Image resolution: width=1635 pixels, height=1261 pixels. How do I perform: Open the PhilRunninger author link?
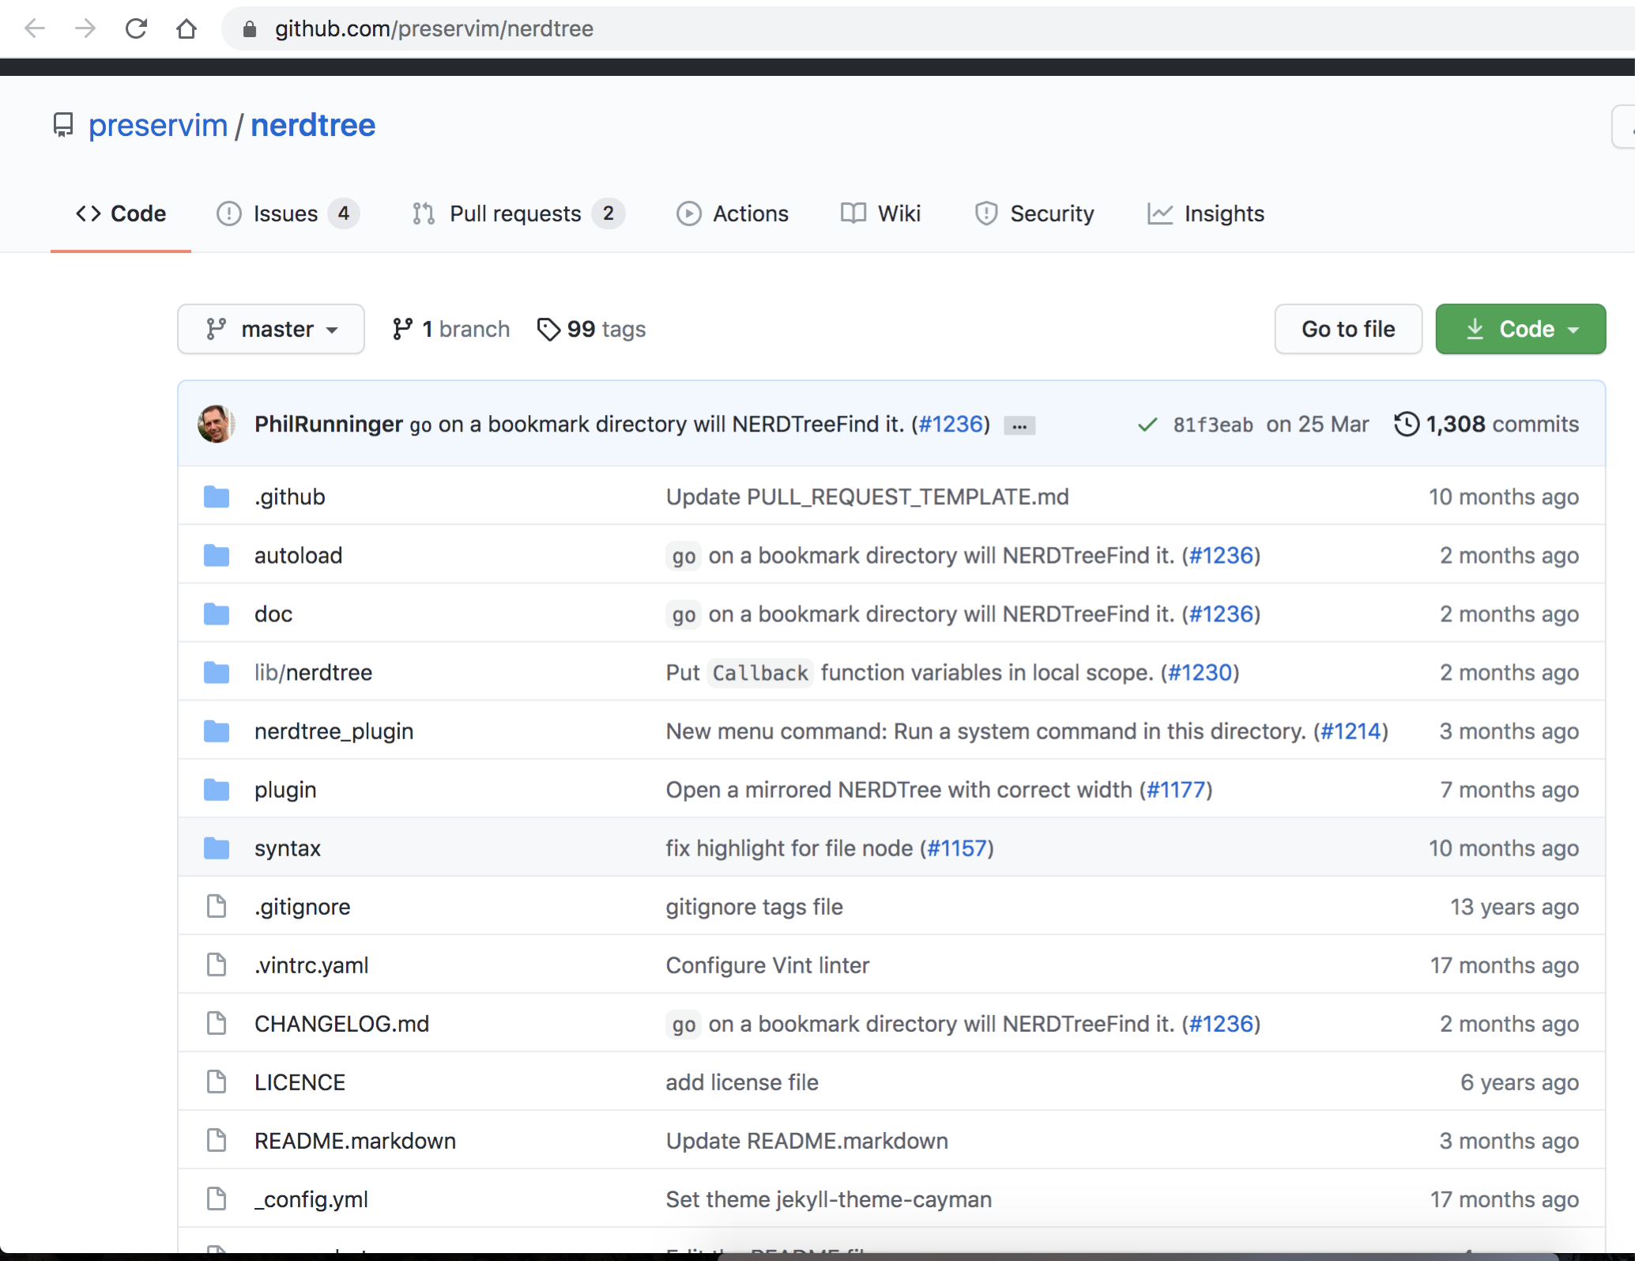pos(329,425)
